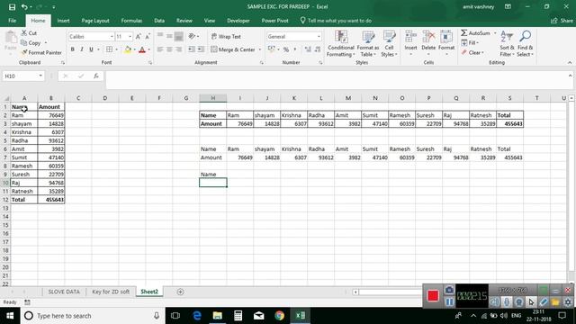The image size is (576, 324).
Task: Open Cell Styles gallery
Action: [x=389, y=44]
